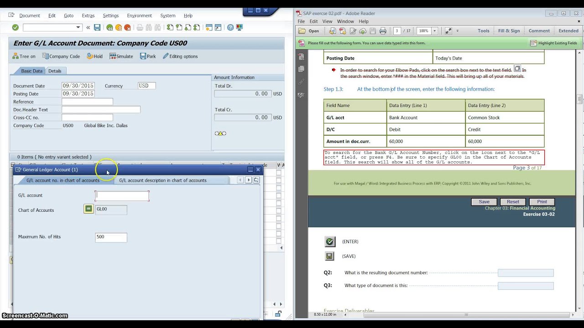The height and width of the screenshot is (328, 584).
Task: Open the SAP command field dropdown
Action: point(78,28)
